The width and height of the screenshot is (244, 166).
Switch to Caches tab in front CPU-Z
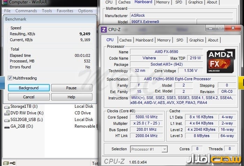click(x=125, y=40)
